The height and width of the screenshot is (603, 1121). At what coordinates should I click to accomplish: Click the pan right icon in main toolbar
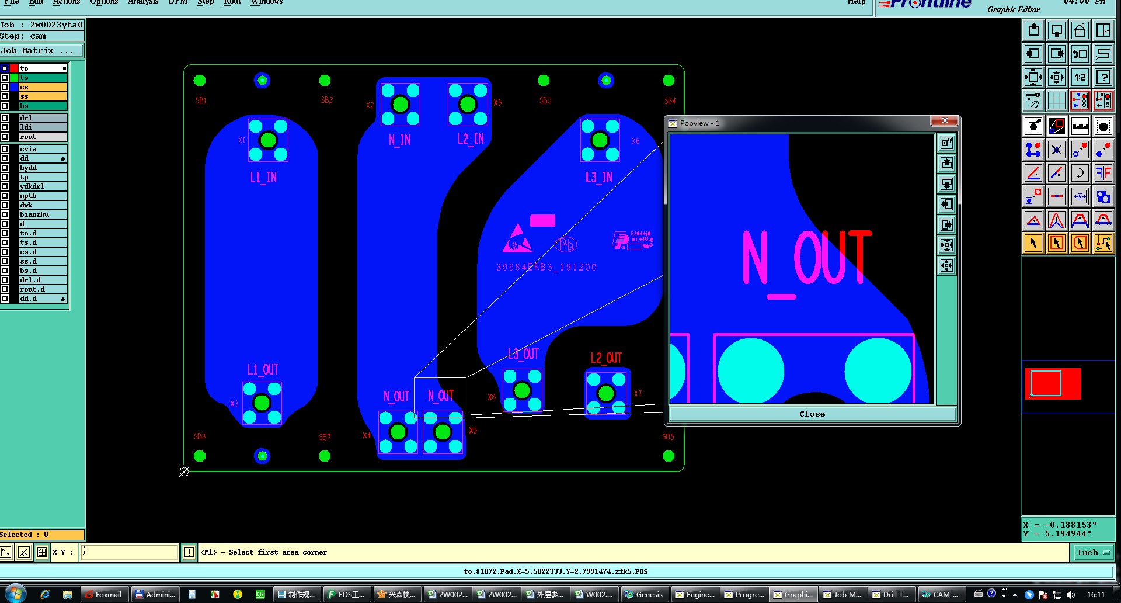coord(1057,54)
